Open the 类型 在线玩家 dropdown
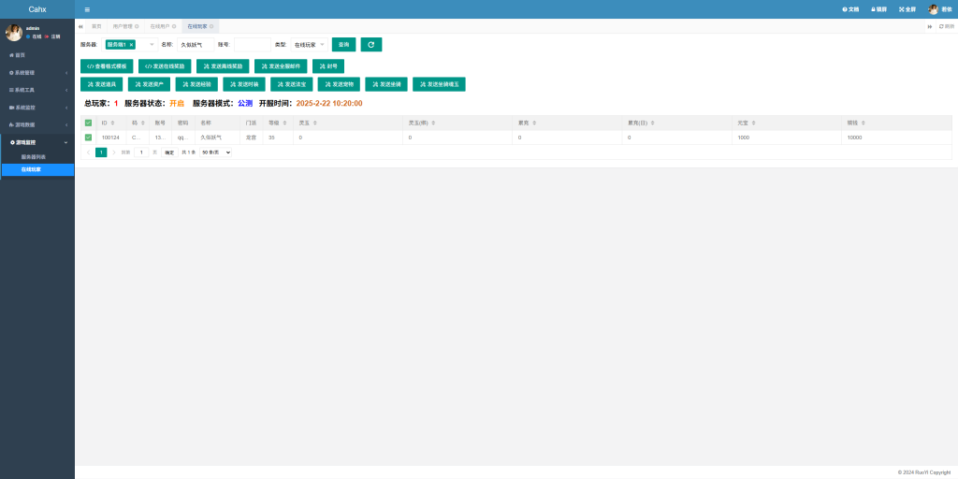 (x=309, y=44)
